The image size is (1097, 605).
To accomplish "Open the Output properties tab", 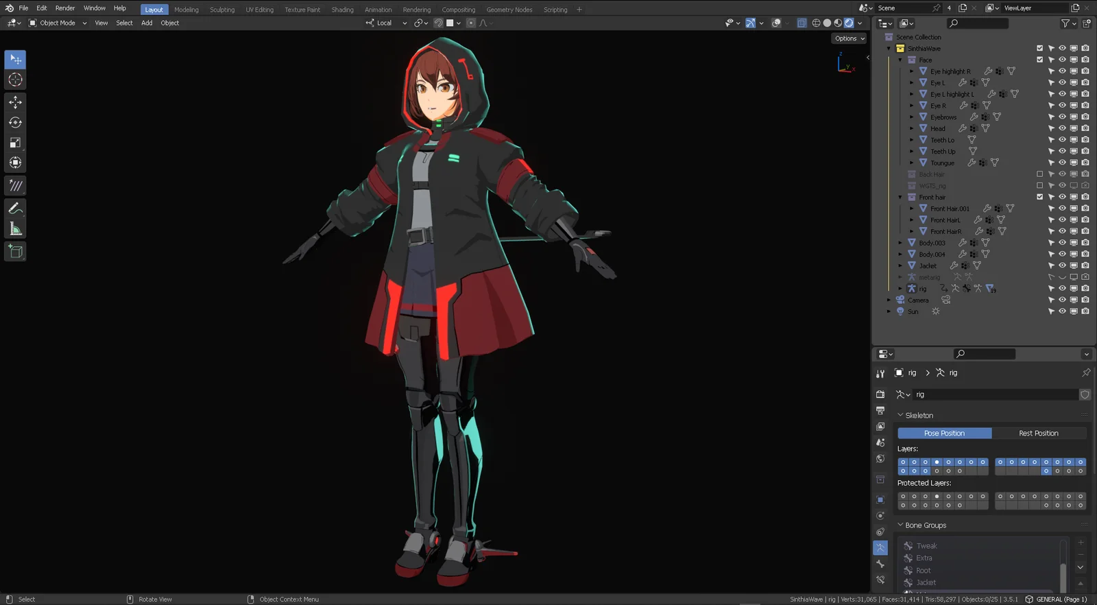I will click(x=880, y=410).
